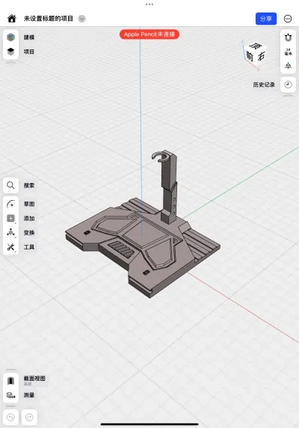
Task: Go to the home screen icon
Action: click(x=12, y=19)
